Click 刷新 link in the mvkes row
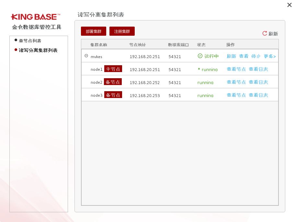The image size is (295, 222). click(x=231, y=56)
